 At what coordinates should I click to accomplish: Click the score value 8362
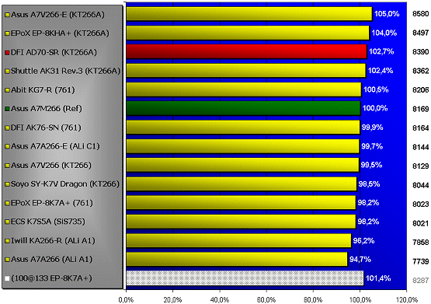[421, 71]
